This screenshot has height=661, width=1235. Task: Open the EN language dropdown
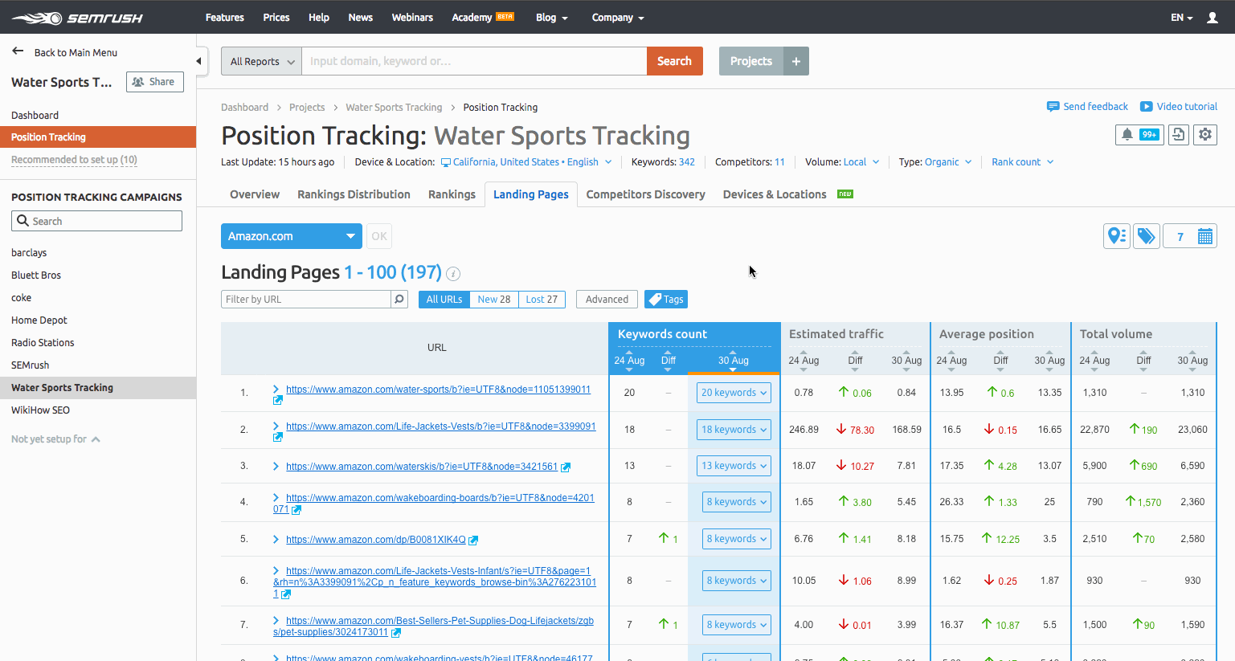click(1181, 18)
